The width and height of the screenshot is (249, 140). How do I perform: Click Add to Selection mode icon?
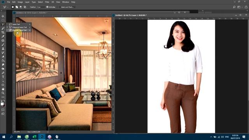(x=17, y=7)
